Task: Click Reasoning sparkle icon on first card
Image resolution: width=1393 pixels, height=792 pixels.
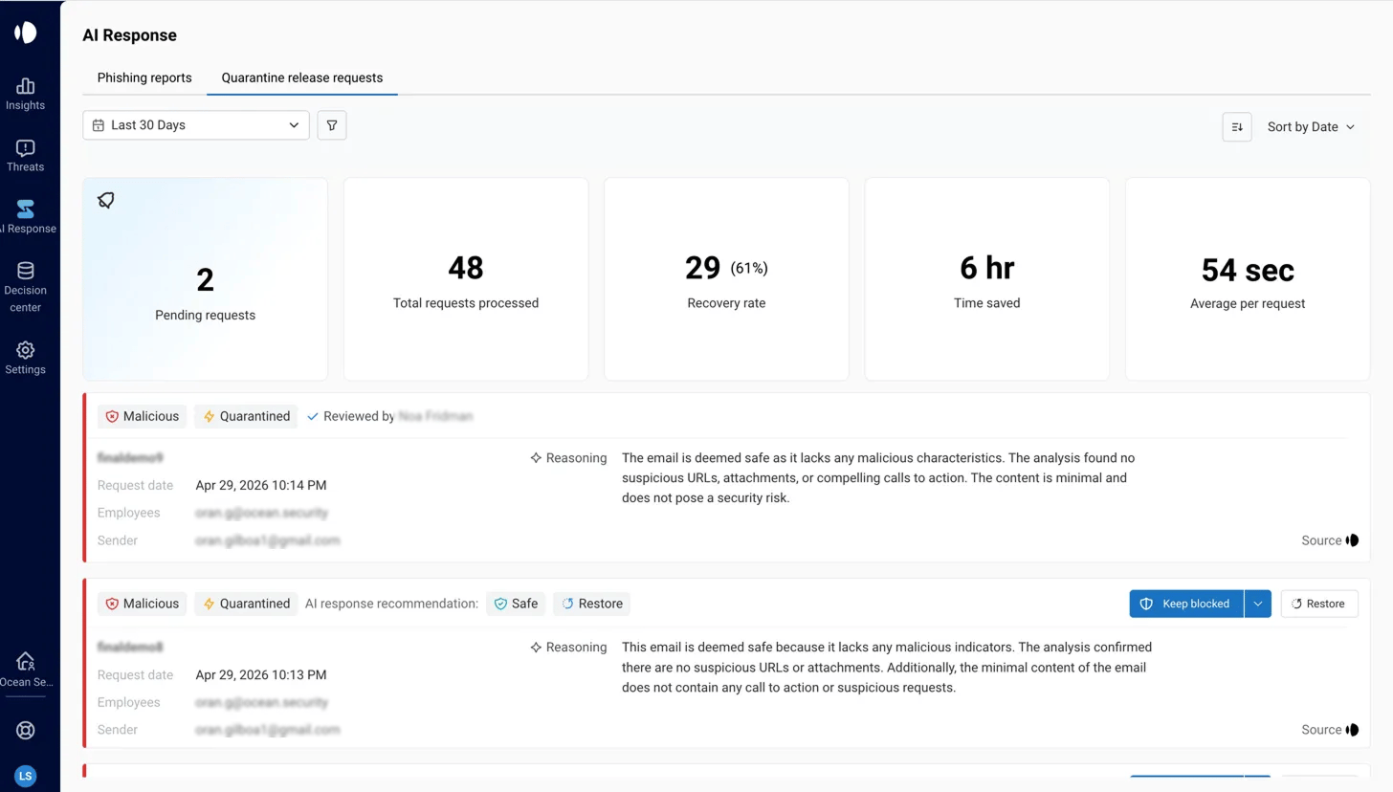Action: pyautogui.click(x=537, y=458)
